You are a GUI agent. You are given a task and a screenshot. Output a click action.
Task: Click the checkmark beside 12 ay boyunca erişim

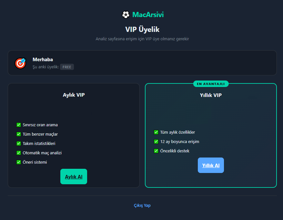coord(156,141)
